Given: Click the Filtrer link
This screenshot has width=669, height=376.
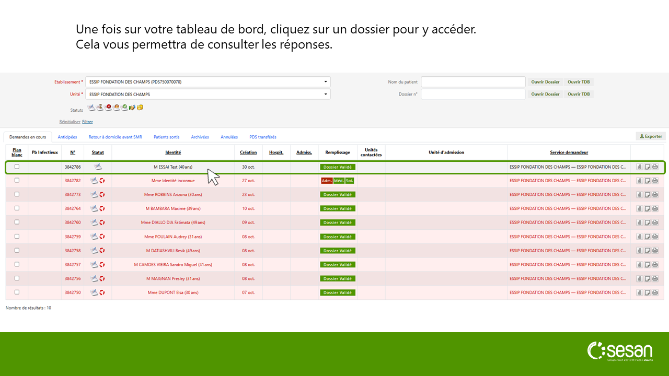Looking at the screenshot, I should (87, 122).
